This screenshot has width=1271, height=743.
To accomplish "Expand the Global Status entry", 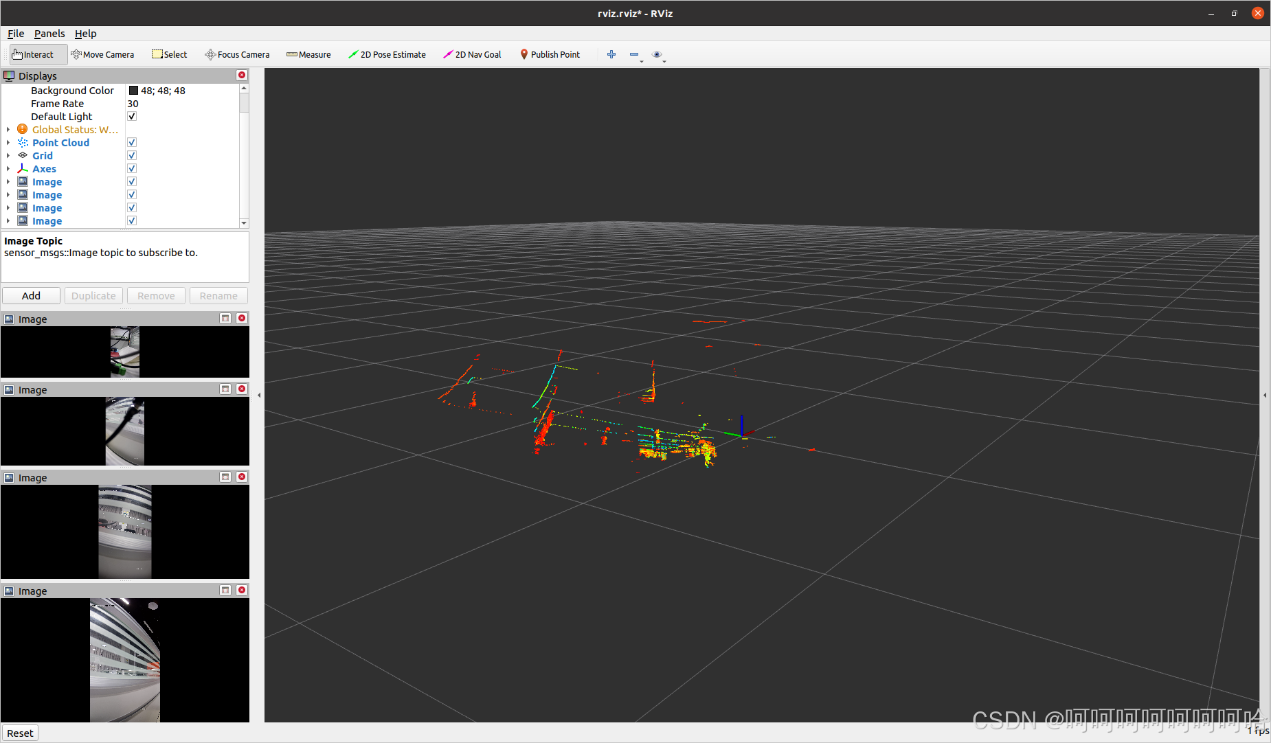I will (x=8, y=129).
